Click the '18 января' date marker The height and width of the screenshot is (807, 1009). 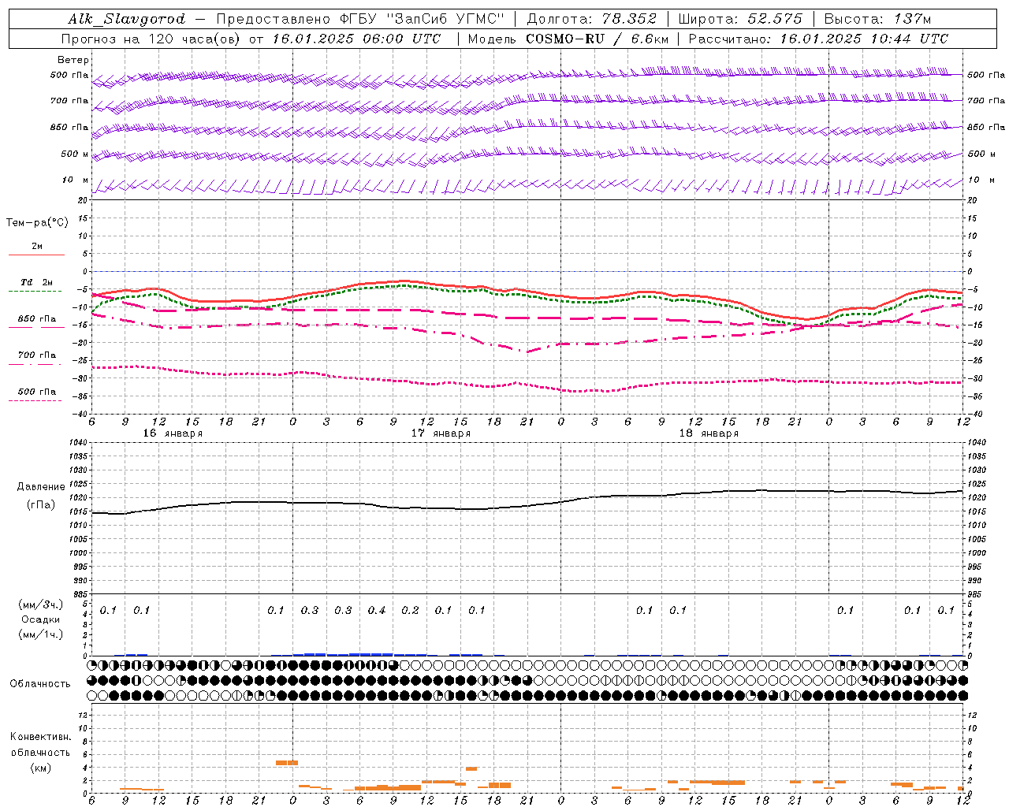[709, 433]
